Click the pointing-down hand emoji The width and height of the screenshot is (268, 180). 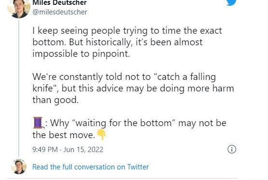coord(102,135)
